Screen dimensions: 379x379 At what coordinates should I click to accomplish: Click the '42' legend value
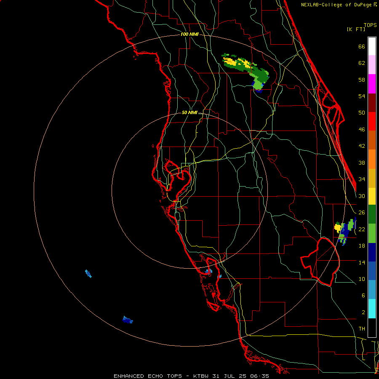point(362,146)
